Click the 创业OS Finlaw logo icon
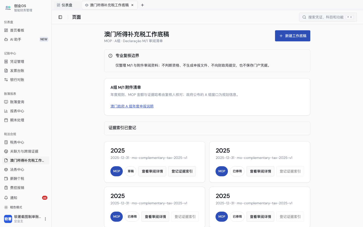The height and width of the screenshot is (227, 363). tap(8, 8)
